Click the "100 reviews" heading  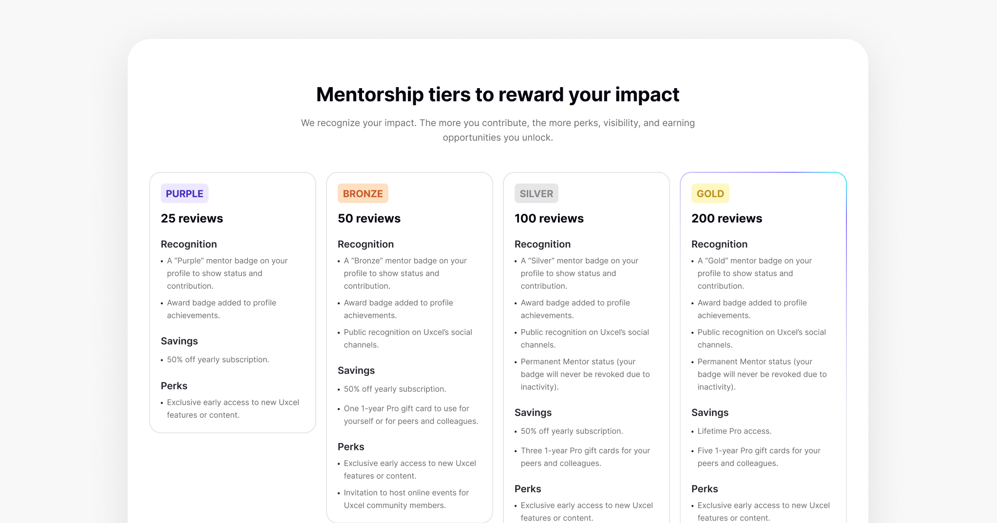[549, 218]
